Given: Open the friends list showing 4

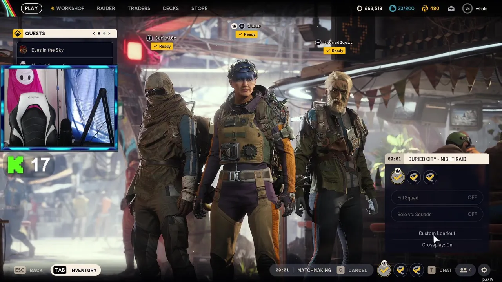Looking at the screenshot, I should pyautogui.click(x=466, y=270).
